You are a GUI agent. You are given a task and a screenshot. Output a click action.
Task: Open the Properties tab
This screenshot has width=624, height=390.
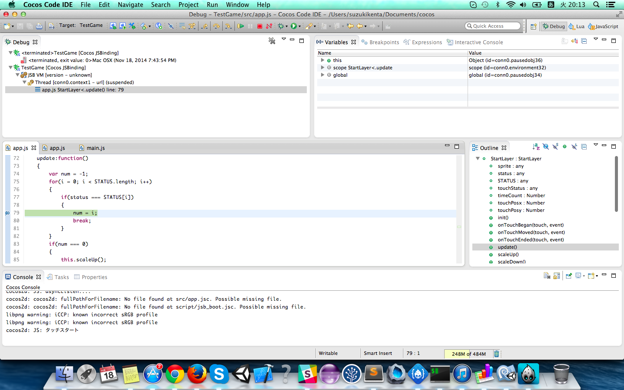(x=91, y=277)
